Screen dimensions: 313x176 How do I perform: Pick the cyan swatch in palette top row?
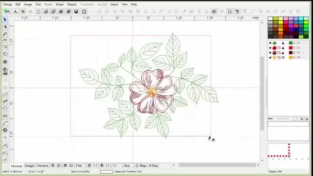pos(301,19)
